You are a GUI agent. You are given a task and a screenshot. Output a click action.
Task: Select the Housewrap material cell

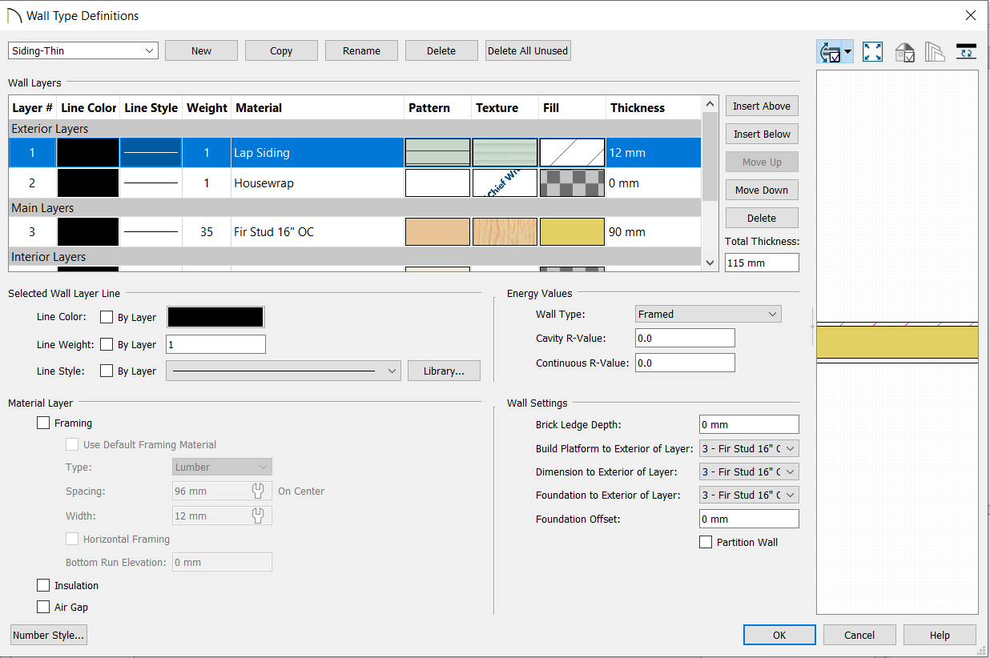click(x=317, y=183)
